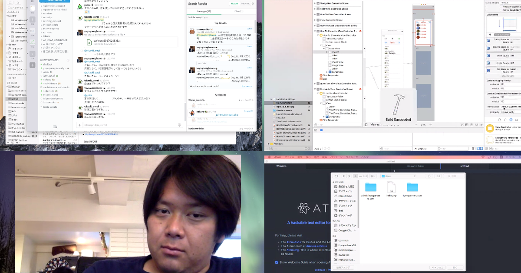Click the Slack message input field
Viewport: 521px width, 273px height.
pyautogui.click(x=129, y=125)
